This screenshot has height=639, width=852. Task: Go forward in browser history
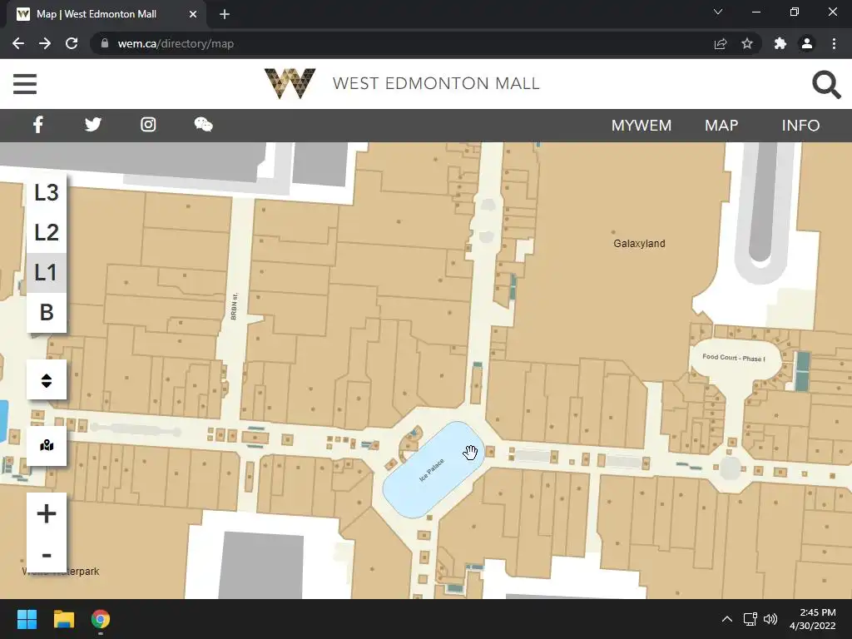coord(45,43)
